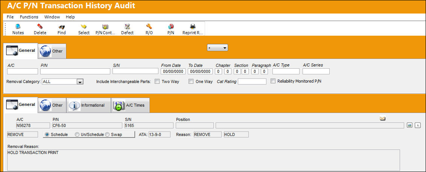The height and width of the screenshot is (172, 426).
Task: Open the A/C Times tab
Action: tap(131, 105)
